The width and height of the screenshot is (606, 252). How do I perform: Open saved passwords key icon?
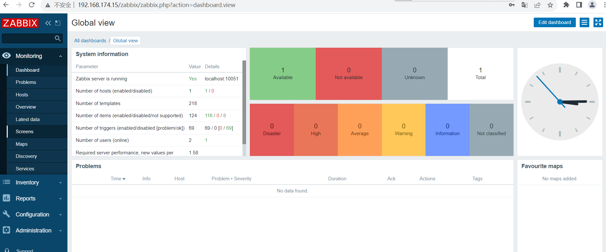(512, 5)
